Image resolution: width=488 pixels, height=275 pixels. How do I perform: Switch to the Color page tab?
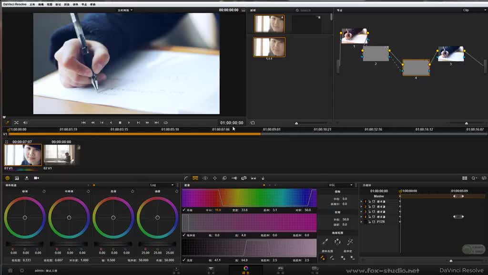click(x=245, y=270)
